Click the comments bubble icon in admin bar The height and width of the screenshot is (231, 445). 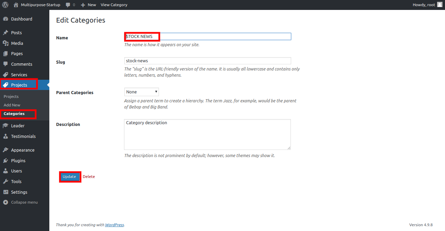point(68,5)
